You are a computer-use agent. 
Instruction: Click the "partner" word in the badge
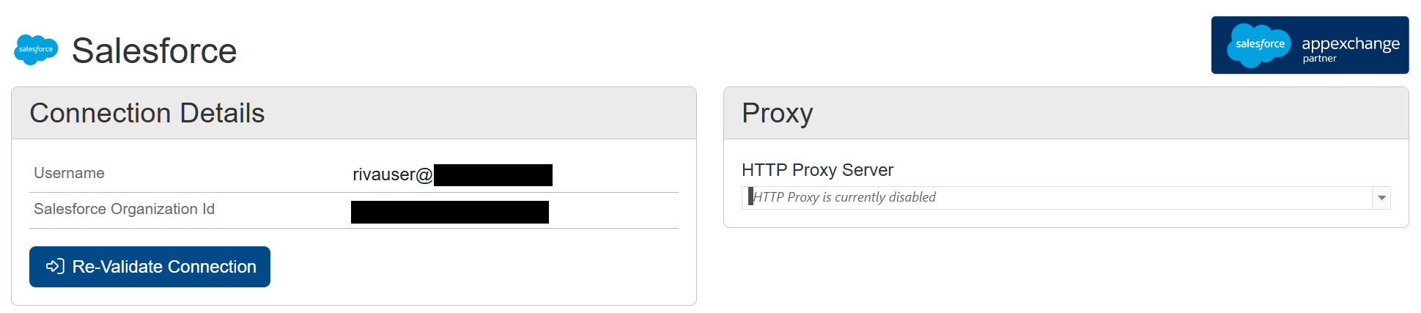coord(1319,59)
